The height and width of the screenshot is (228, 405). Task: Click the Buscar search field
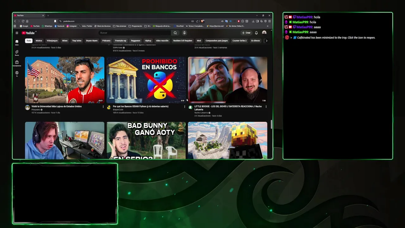(135, 33)
